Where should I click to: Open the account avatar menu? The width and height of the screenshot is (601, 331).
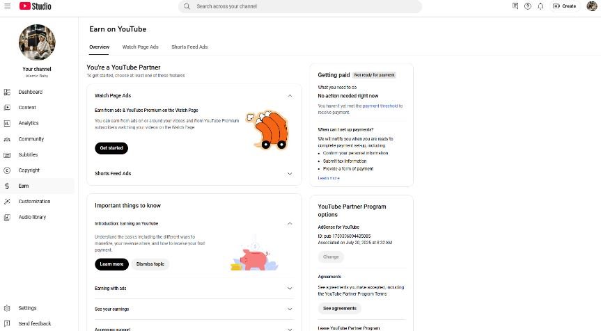[x=592, y=6]
